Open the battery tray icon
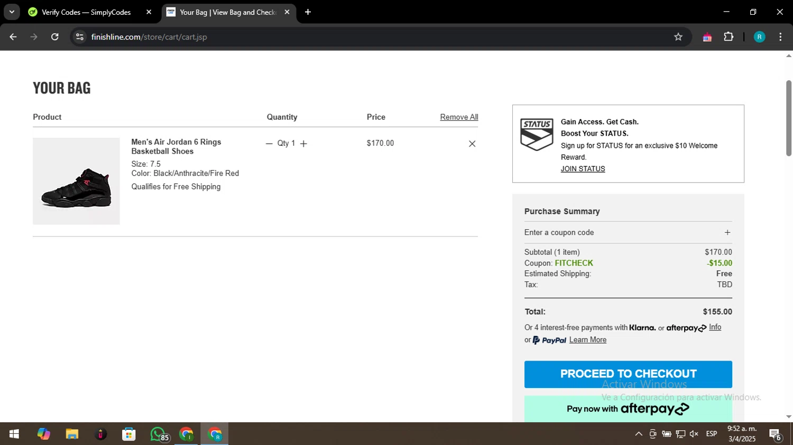The height and width of the screenshot is (445, 793). 667,434
